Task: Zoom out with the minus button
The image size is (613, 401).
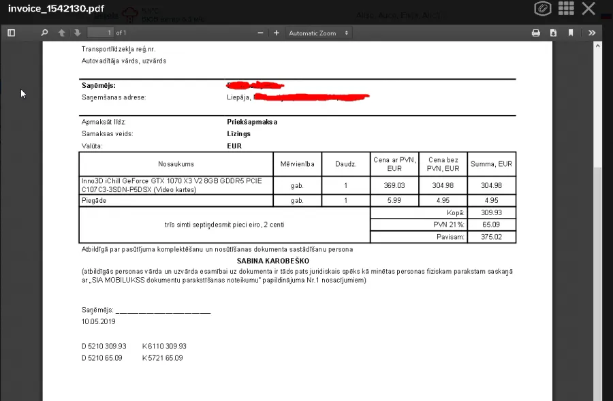Action: [260, 33]
